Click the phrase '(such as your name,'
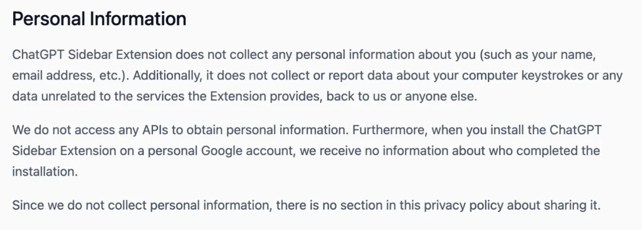Screen dimensions: 642x230 (x=537, y=55)
